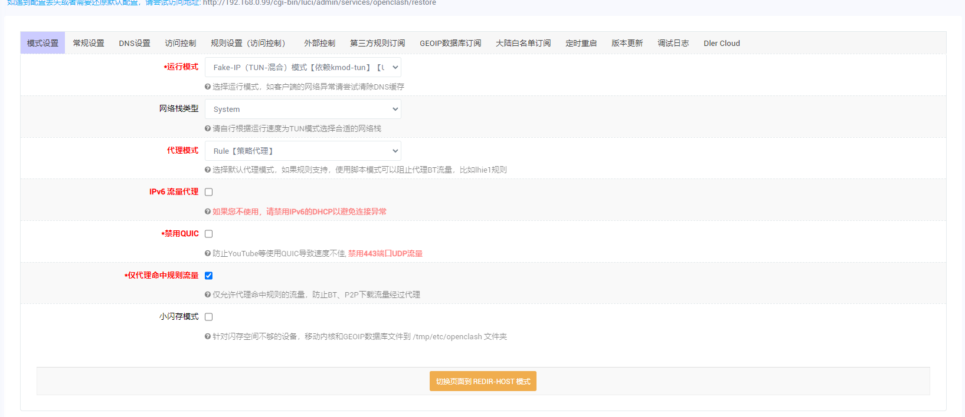Screen dimensions: 965x417
Task: Enable the 小闪存模式 checkbox
Action: 208,317
